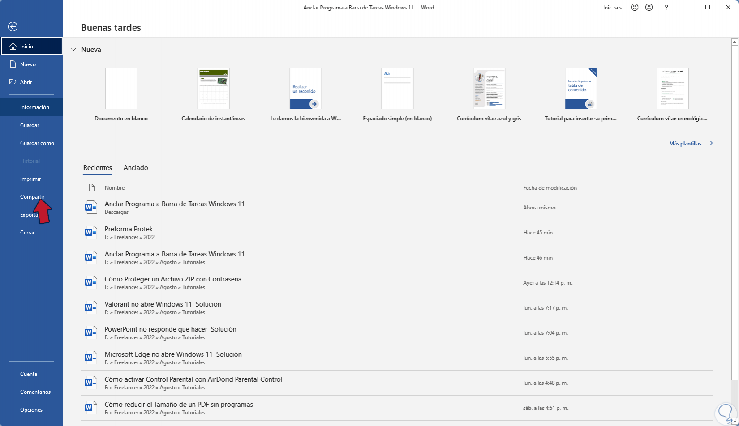Screen dimensions: 739x426
Task: Click the scrollbar up arrow
Action: (x=735, y=42)
